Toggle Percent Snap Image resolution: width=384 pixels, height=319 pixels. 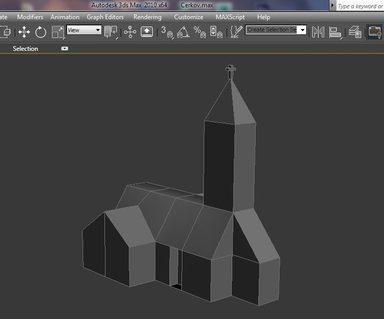[x=200, y=32]
